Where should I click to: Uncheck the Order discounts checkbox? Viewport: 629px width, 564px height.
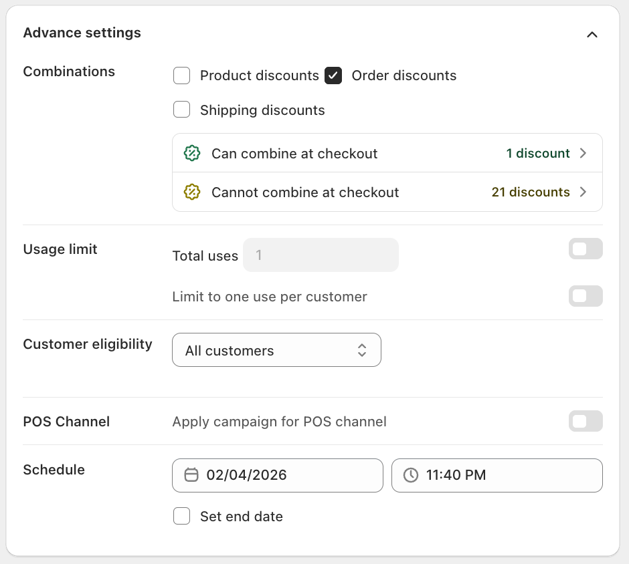point(333,76)
